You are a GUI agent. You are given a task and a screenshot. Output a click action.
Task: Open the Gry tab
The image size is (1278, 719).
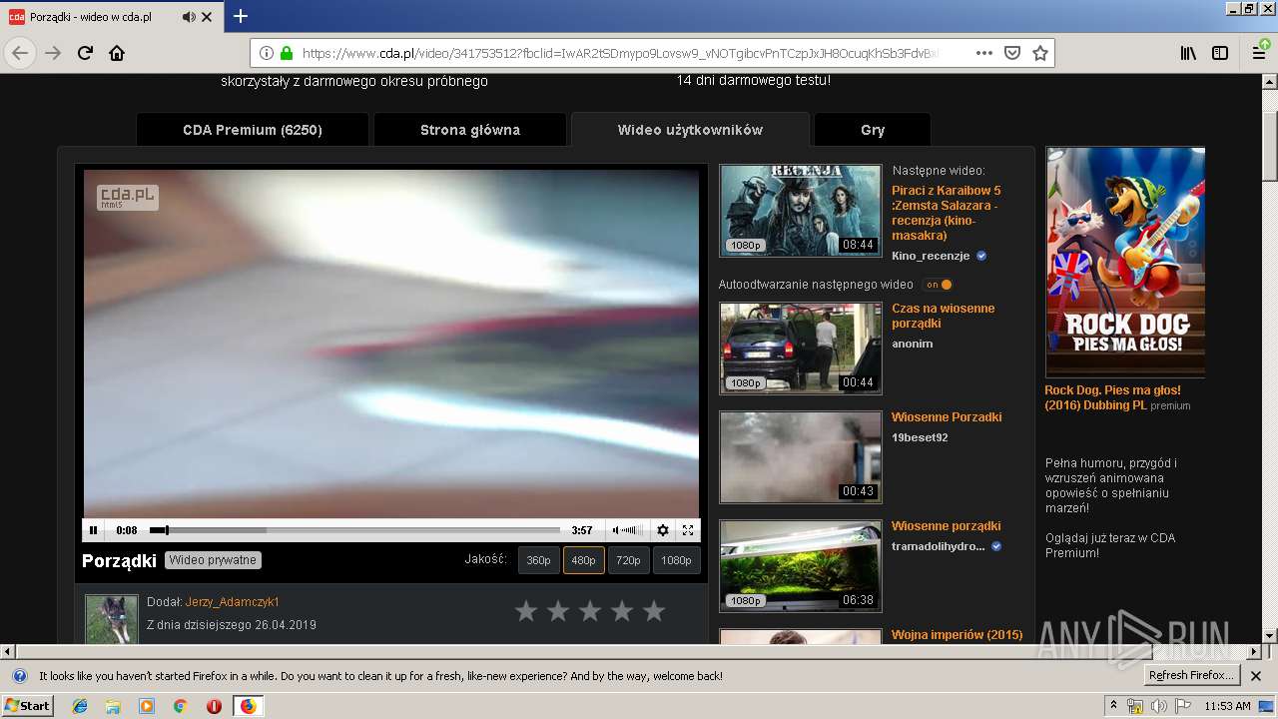click(x=873, y=130)
